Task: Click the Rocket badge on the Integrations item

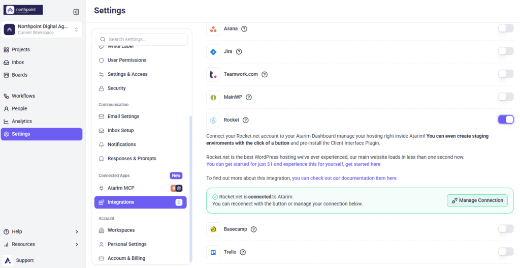Action: point(179,202)
